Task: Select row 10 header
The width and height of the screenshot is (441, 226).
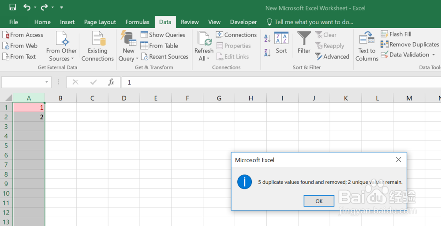Action: click(x=7, y=193)
